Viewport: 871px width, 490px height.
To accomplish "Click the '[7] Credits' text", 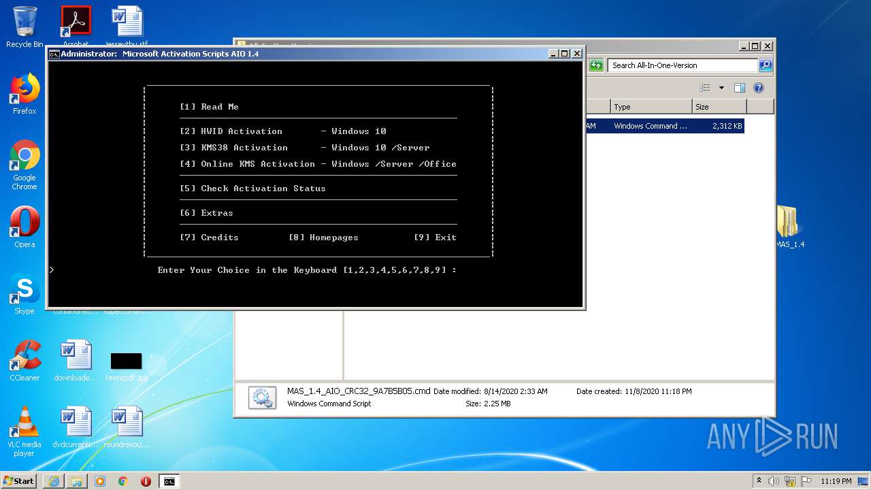I will point(209,238).
